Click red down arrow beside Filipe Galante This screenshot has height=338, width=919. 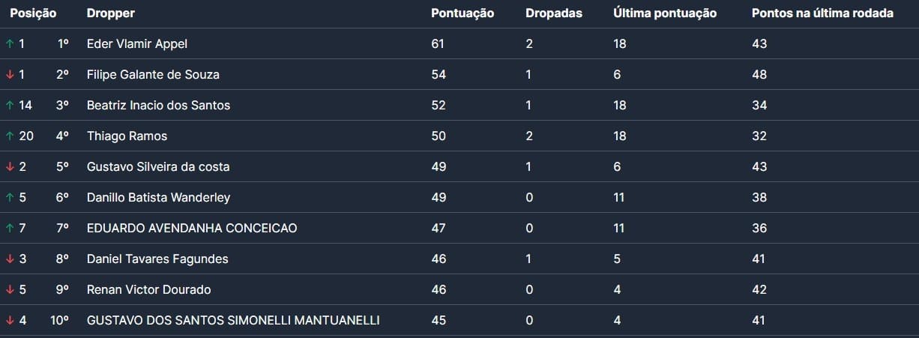(10, 75)
